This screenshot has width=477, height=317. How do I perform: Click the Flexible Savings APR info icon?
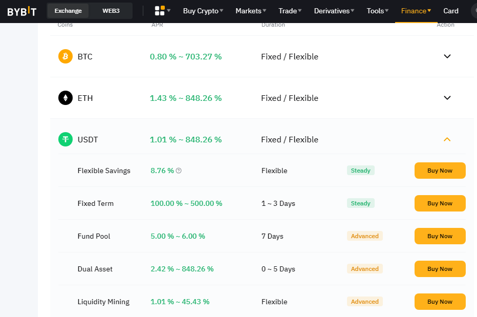point(179,171)
